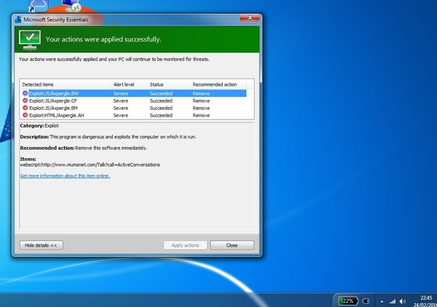Screen dimensions: 437x307
Task: Click the remote desktop shortcut on desktop
Action: click(71, 6)
